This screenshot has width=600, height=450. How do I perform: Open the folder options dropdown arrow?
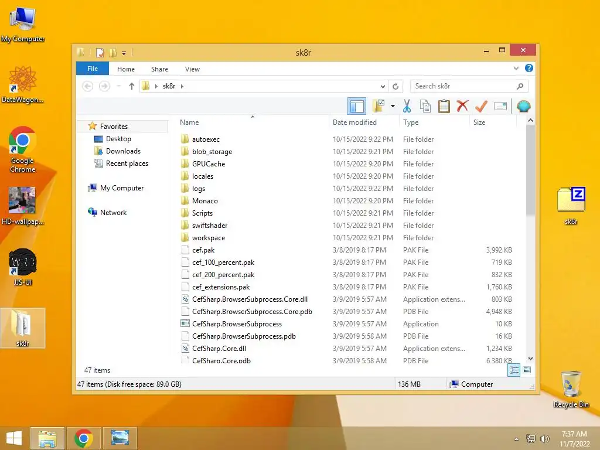[x=393, y=106]
